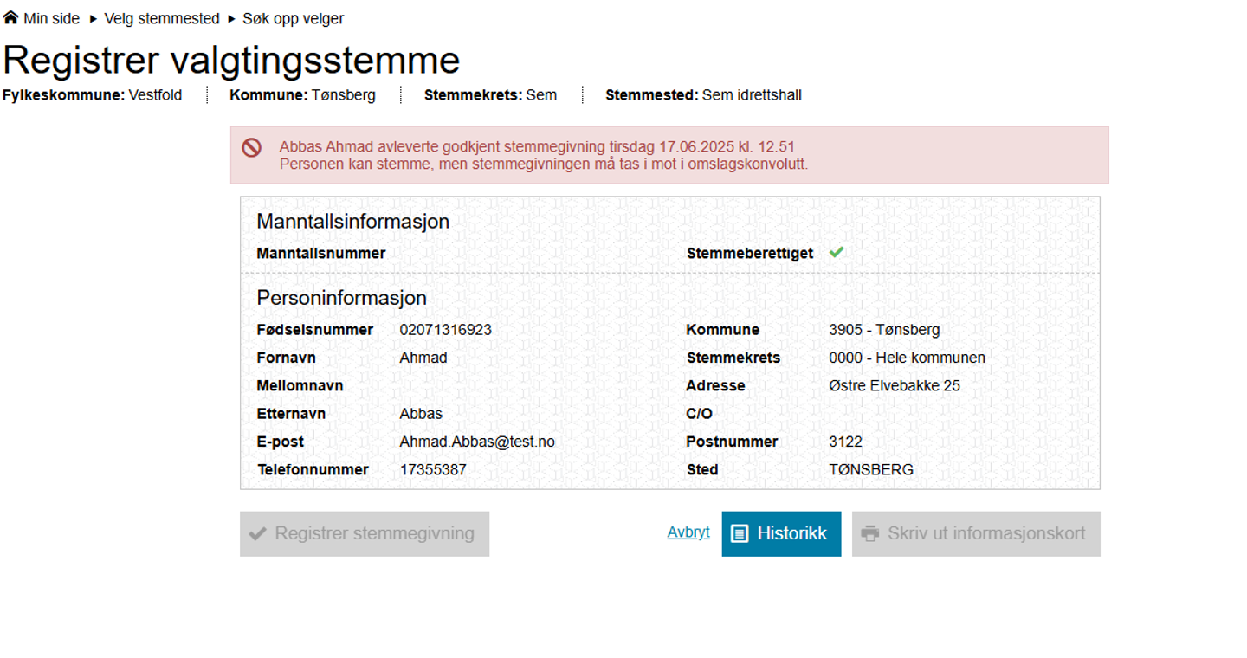
Task: Click the breadcrumb arrow before Søk opp velger
Action: (x=231, y=18)
